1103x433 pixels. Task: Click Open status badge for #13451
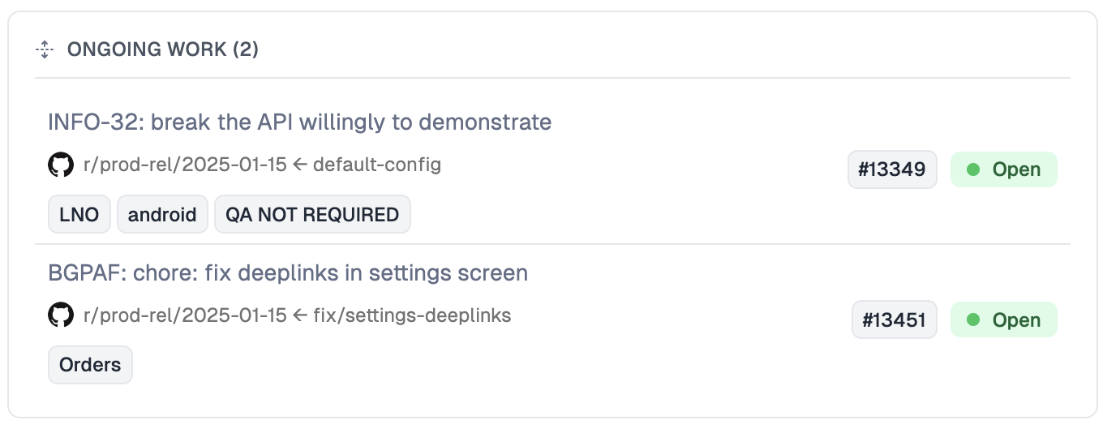point(1004,319)
